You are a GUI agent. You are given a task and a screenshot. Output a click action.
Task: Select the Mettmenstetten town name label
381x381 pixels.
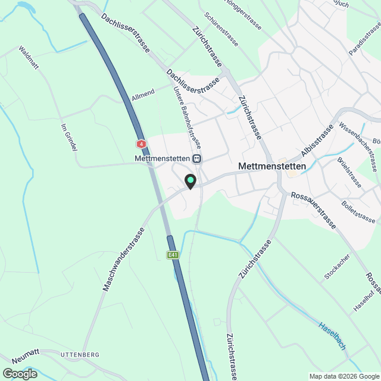click(x=272, y=167)
